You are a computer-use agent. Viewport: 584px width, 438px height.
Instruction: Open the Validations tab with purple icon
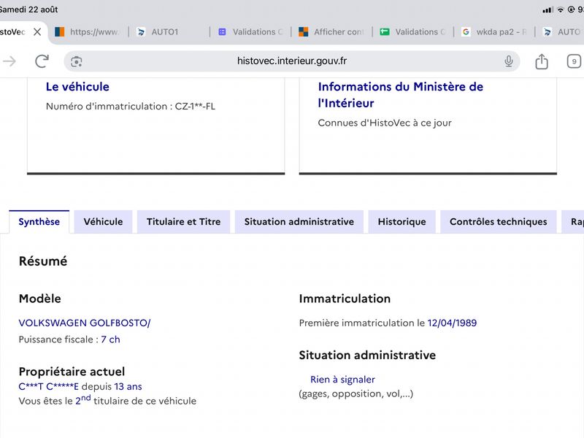[x=250, y=32]
